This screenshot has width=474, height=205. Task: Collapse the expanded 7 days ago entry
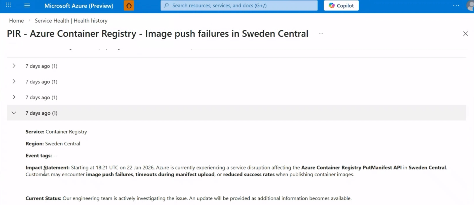14,113
